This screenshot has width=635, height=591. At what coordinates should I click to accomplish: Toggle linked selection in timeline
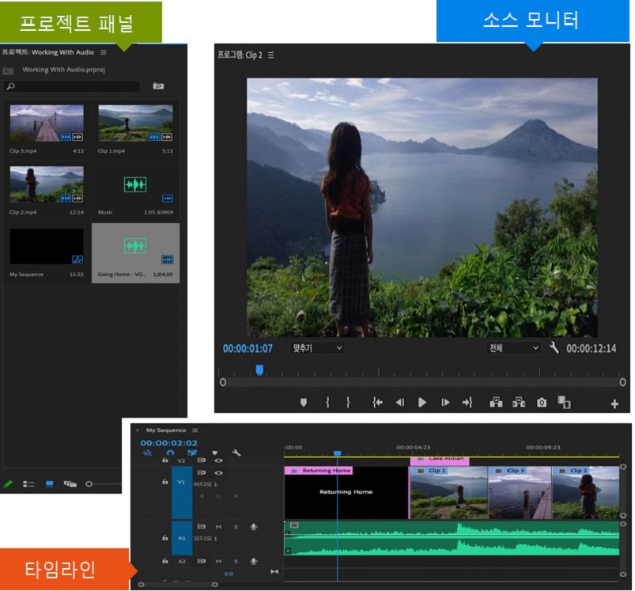click(192, 453)
